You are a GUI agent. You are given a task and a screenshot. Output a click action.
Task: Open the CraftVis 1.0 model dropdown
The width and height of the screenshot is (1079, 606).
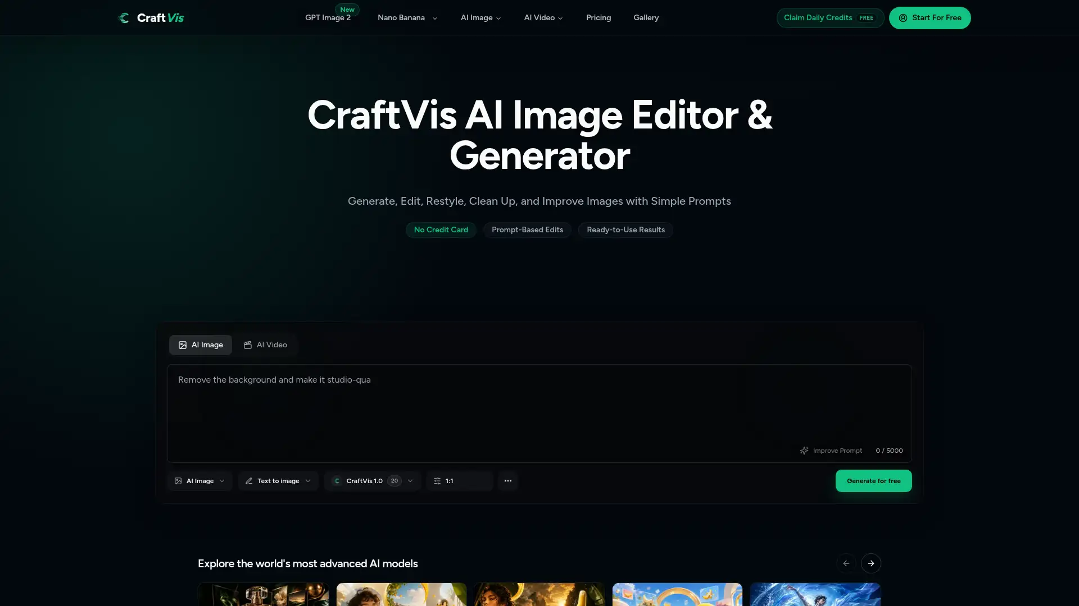373,481
